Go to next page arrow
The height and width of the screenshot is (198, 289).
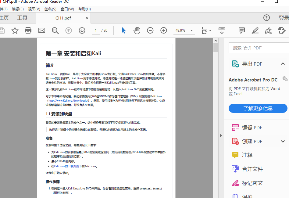tap(82, 31)
